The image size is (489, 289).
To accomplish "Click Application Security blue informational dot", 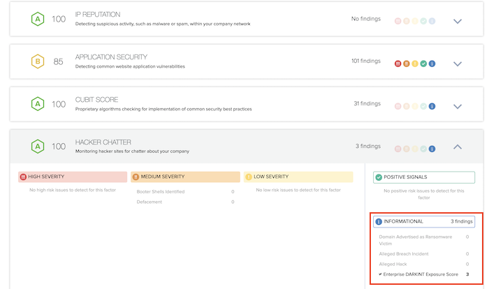I will pyautogui.click(x=432, y=64).
